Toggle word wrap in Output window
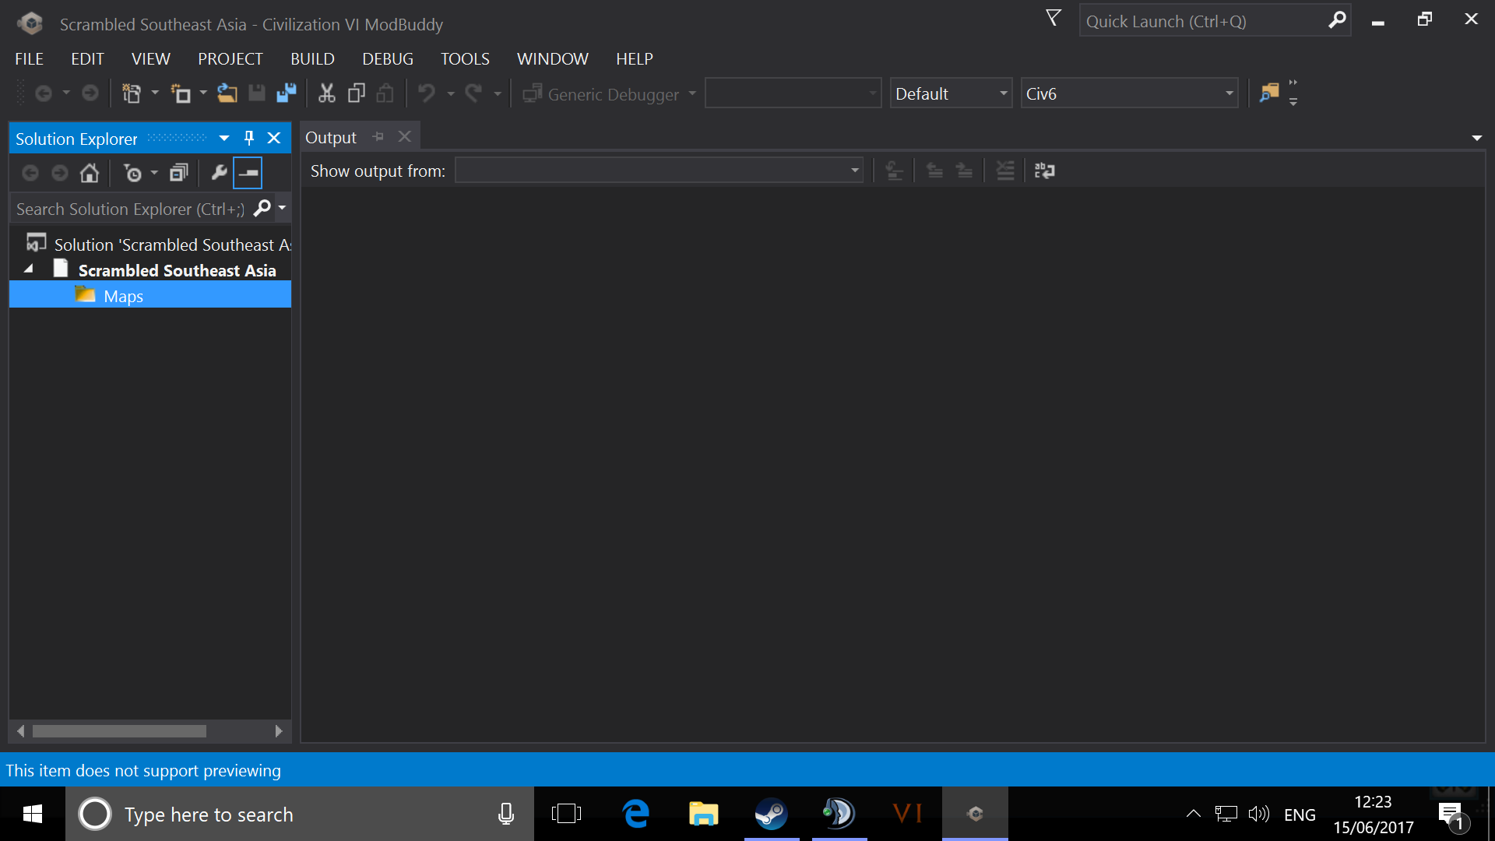Image resolution: width=1495 pixels, height=841 pixels. (x=1044, y=171)
